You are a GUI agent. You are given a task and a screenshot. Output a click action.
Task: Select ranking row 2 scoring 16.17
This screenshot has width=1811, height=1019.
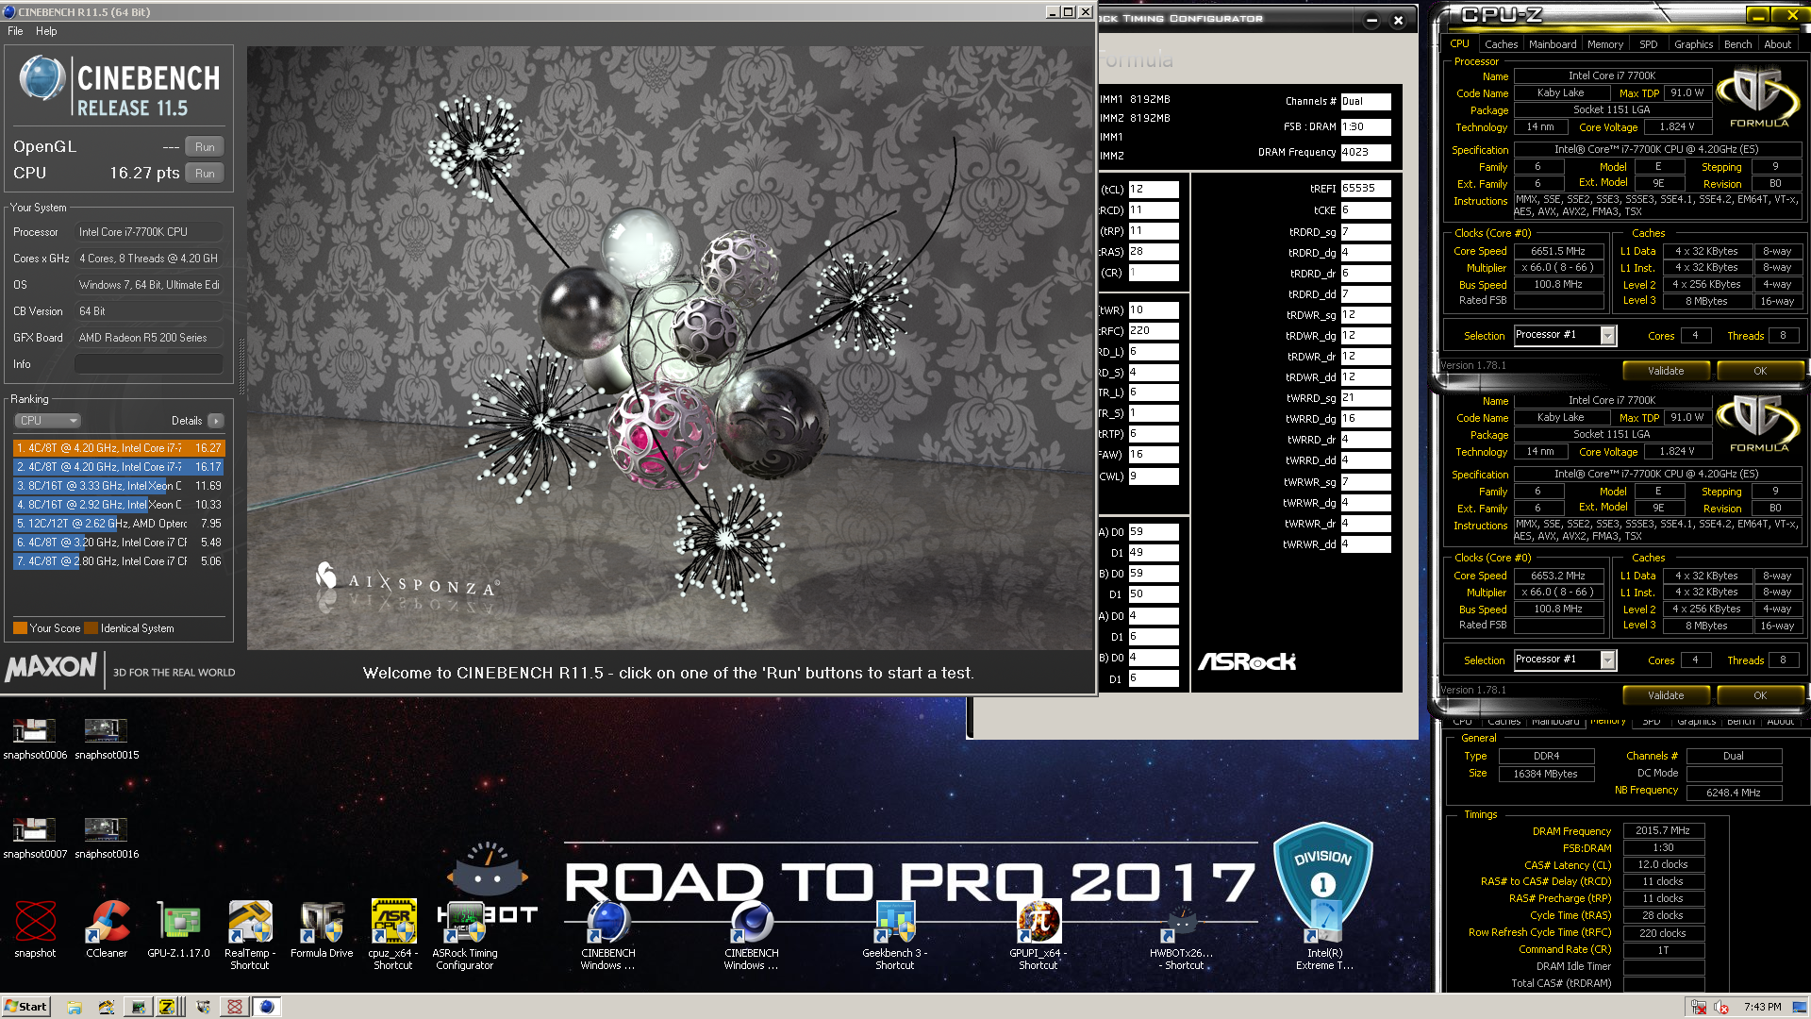click(x=119, y=467)
